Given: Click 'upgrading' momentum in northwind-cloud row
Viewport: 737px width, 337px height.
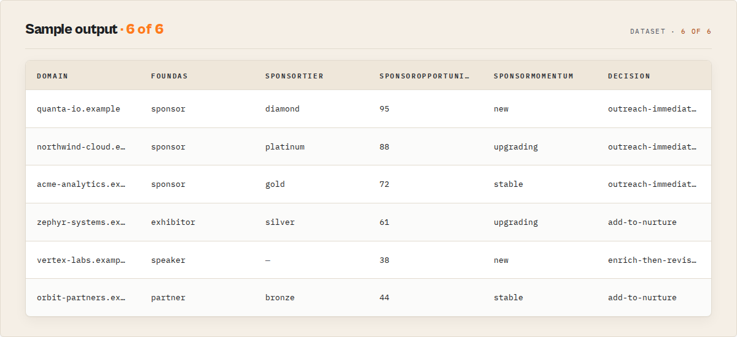Looking at the screenshot, I should click(x=516, y=147).
